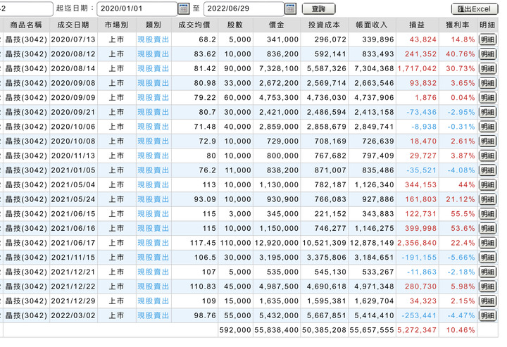The height and width of the screenshot is (347, 507).
Task: Show 明細 for the 2021/05/04 trade
Action: click(487, 185)
